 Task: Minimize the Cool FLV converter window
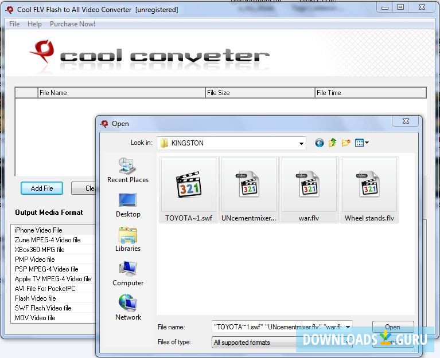click(385, 7)
